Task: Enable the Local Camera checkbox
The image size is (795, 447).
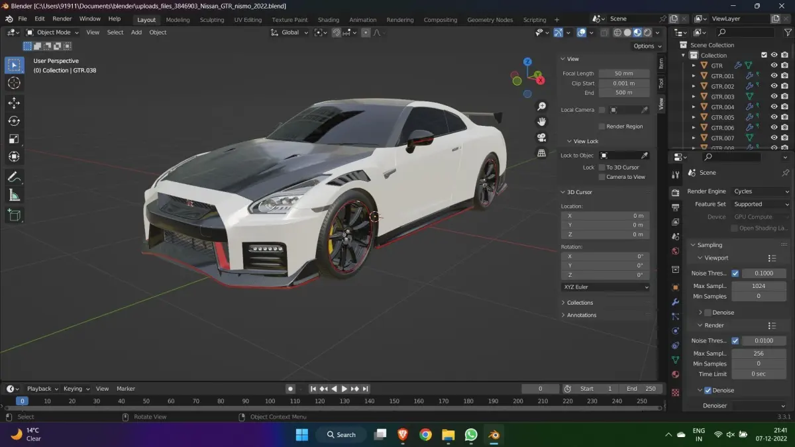Action: click(602, 110)
